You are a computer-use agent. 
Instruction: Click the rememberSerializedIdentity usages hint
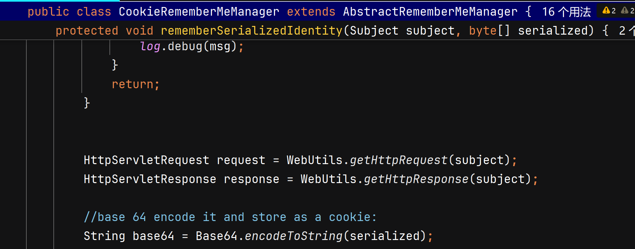[x=627, y=31]
